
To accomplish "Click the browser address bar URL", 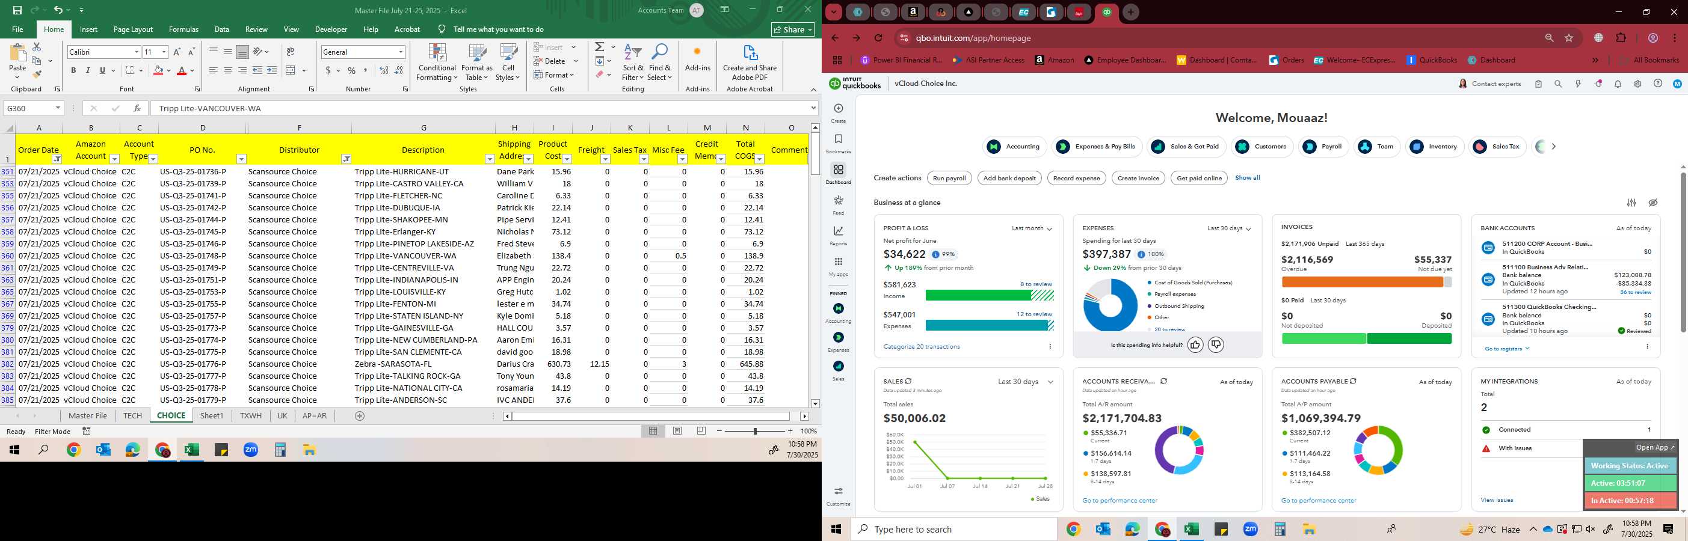I will coord(973,38).
